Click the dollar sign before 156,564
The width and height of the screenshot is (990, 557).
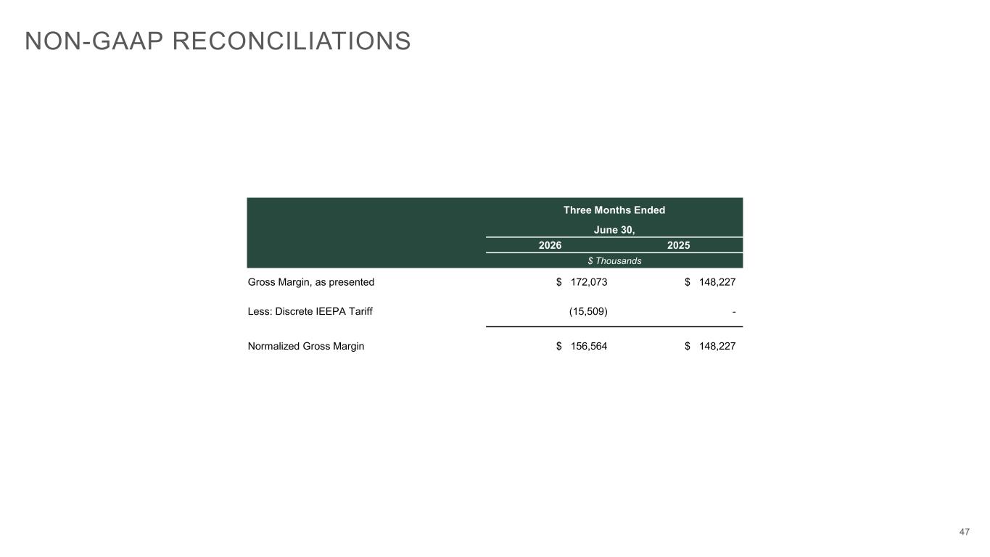(x=558, y=347)
